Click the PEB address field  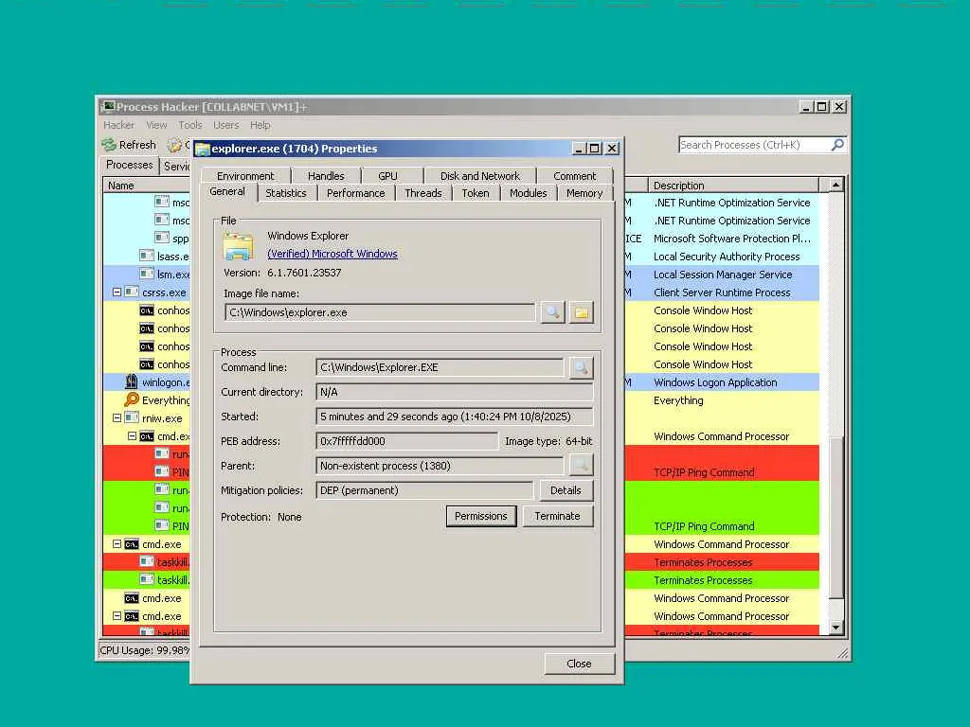[x=406, y=441]
